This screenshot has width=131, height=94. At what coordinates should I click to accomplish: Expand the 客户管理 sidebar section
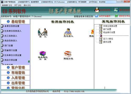(15, 67)
